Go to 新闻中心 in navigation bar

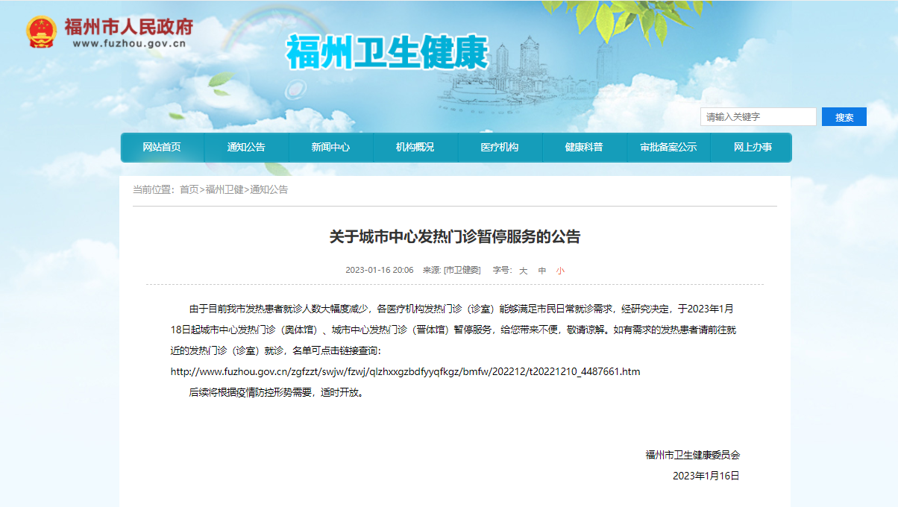point(330,148)
